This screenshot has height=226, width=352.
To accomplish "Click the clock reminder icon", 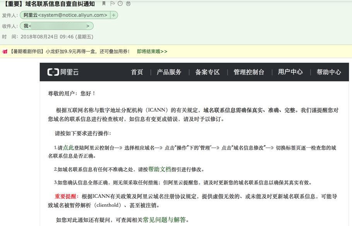I will click(120, 3).
